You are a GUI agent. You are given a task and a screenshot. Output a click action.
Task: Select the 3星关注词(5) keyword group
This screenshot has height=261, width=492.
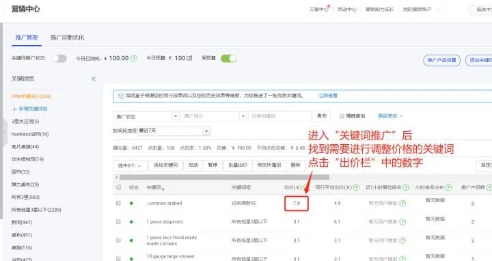pos(25,122)
